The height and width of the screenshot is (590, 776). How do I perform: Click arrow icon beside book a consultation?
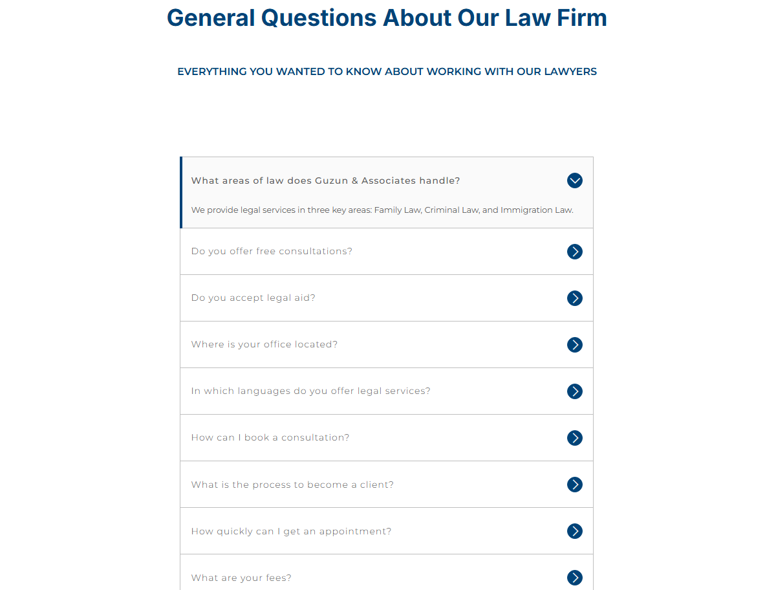coord(575,438)
